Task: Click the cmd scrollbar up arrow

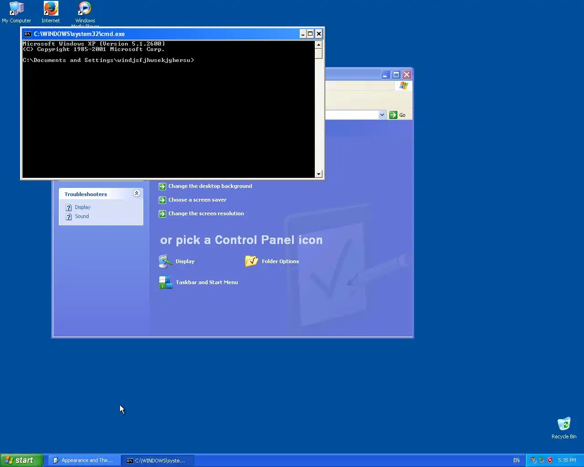Action: (x=318, y=45)
